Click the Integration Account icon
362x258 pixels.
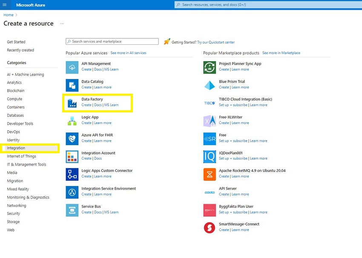(72, 157)
